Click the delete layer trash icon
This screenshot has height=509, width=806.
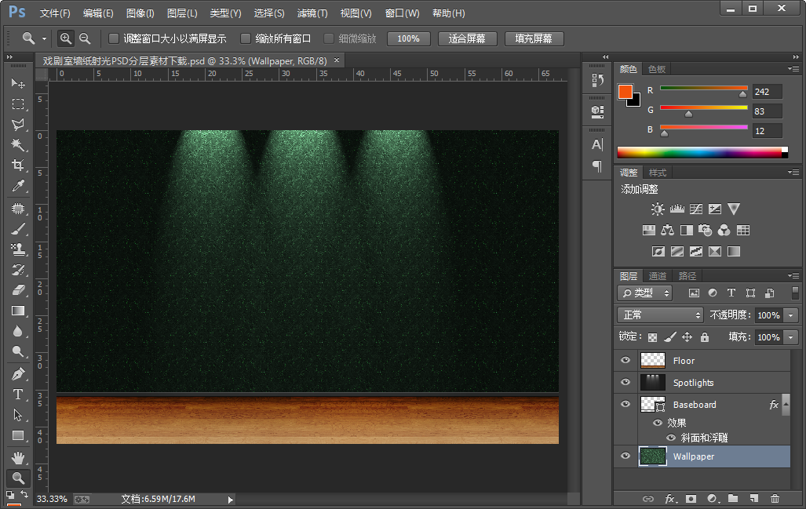click(775, 498)
